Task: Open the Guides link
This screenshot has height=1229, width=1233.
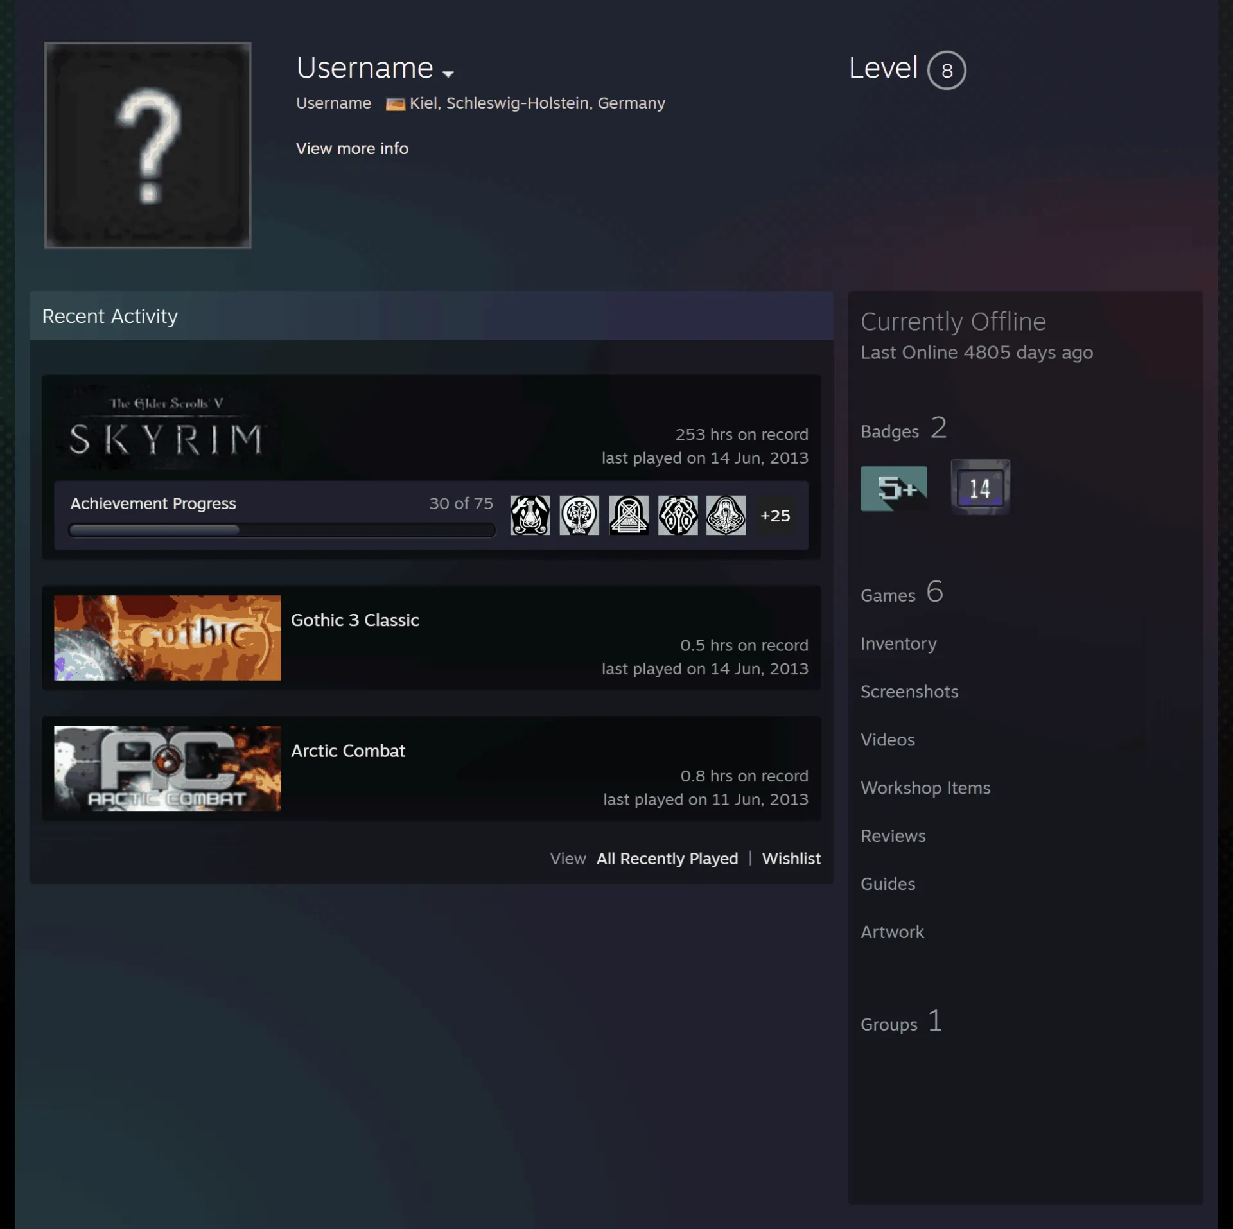Action: pos(888,884)
